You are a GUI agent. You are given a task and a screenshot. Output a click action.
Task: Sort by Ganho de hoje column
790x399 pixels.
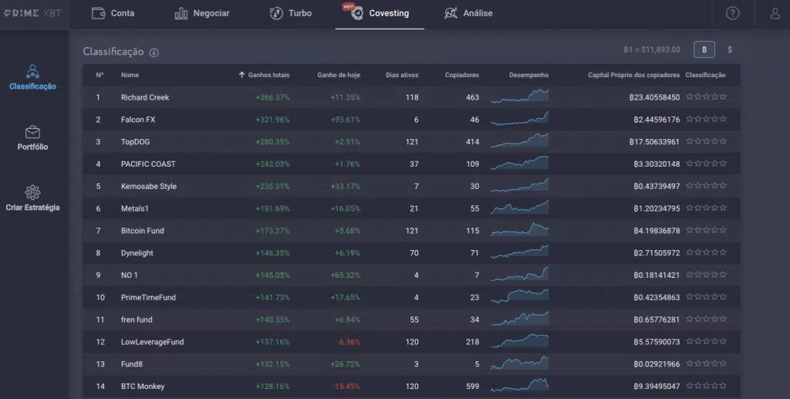point(339,75)
